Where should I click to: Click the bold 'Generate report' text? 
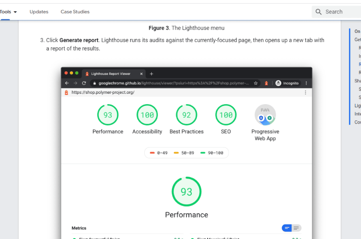click(79, 40)
